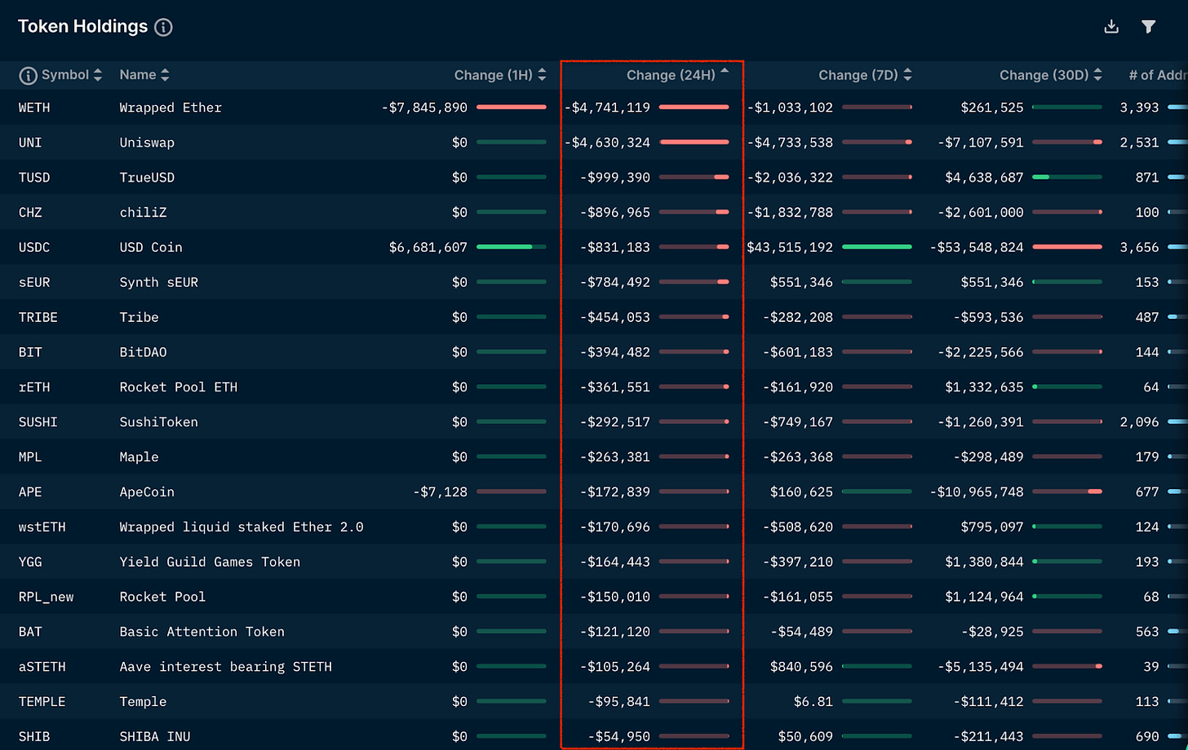Select the UNI symbol cell
Image resolution: width=1188 pixels, height=750 pixels.
point(30,143)
